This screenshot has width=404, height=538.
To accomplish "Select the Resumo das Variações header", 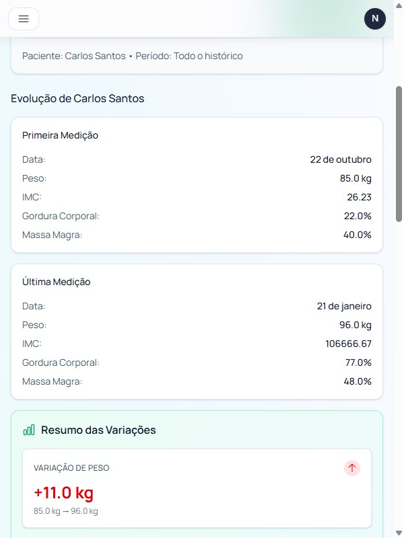I will (99, 430).
